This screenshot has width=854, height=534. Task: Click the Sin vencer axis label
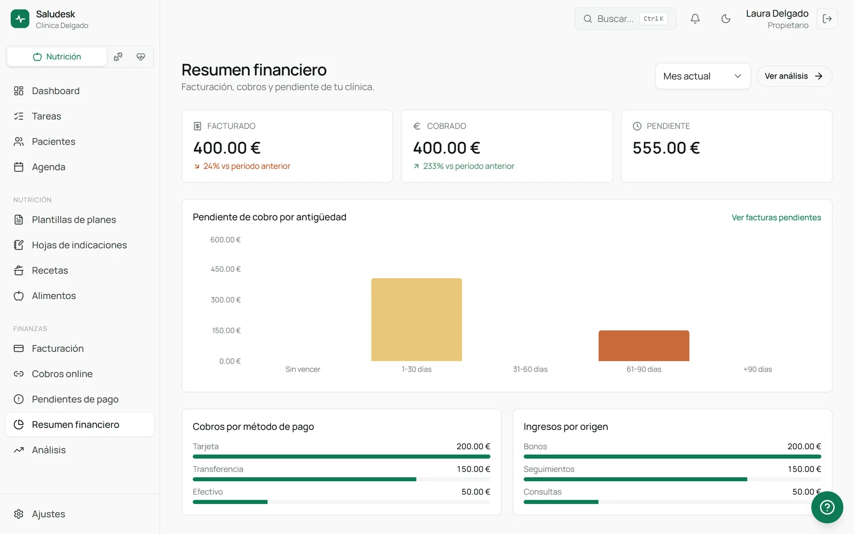coord(303,369)
